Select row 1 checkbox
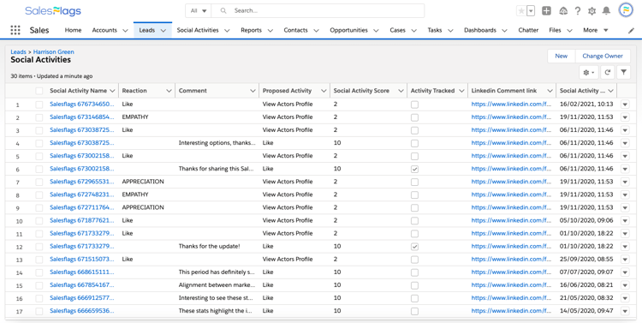Viewport: 642px width, 323px height. pos(39,105)
